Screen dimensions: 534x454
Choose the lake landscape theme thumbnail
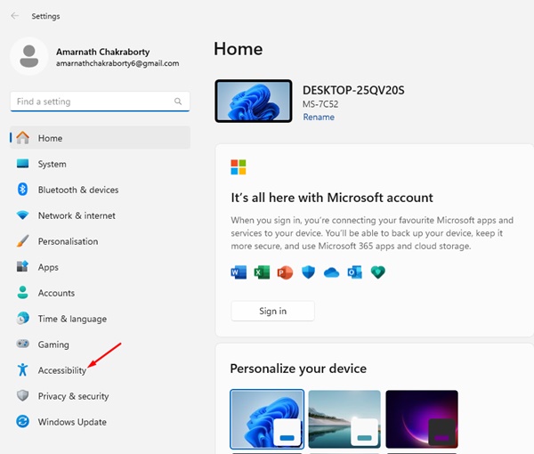[344, 418]
